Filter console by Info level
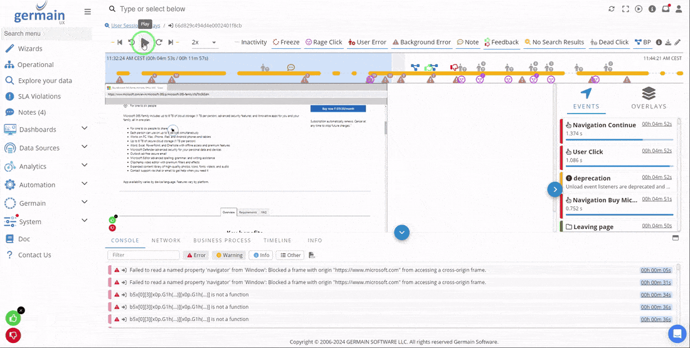The width and height of the screenshot is (690, 348). 260,255
